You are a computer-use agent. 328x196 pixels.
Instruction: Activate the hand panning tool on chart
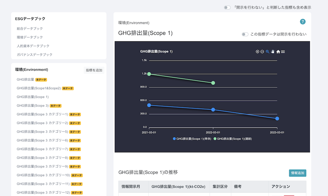coord(272,52)
